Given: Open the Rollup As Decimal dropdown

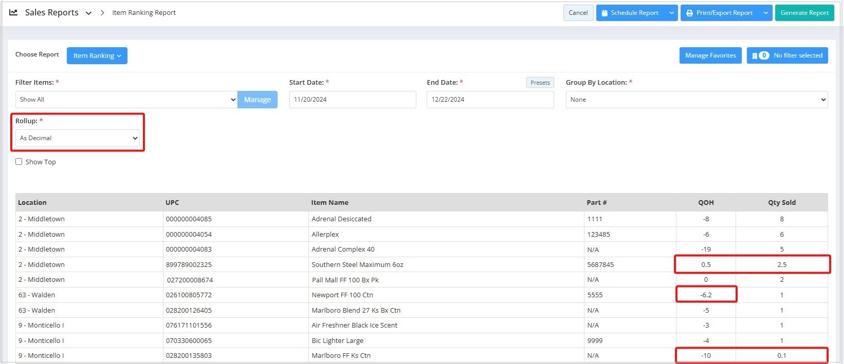Looking at the screenshot, I should click(78, 138).
